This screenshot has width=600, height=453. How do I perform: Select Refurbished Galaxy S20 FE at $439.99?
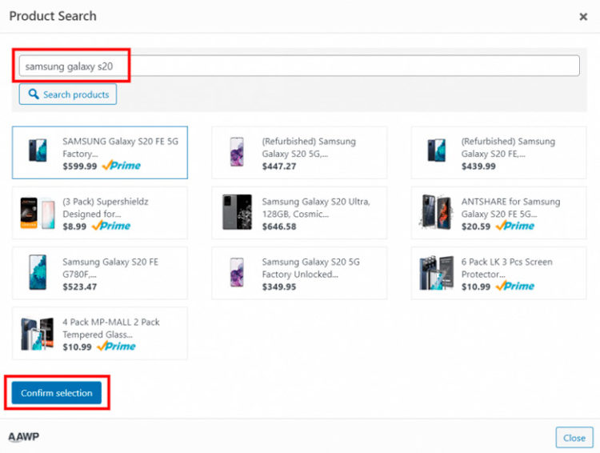[x=498, y=152]
